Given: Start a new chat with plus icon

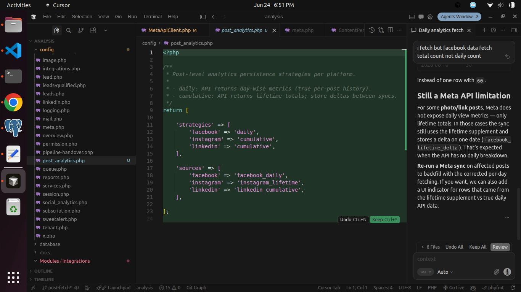Looking at the screenshot, I should [484, 30].
